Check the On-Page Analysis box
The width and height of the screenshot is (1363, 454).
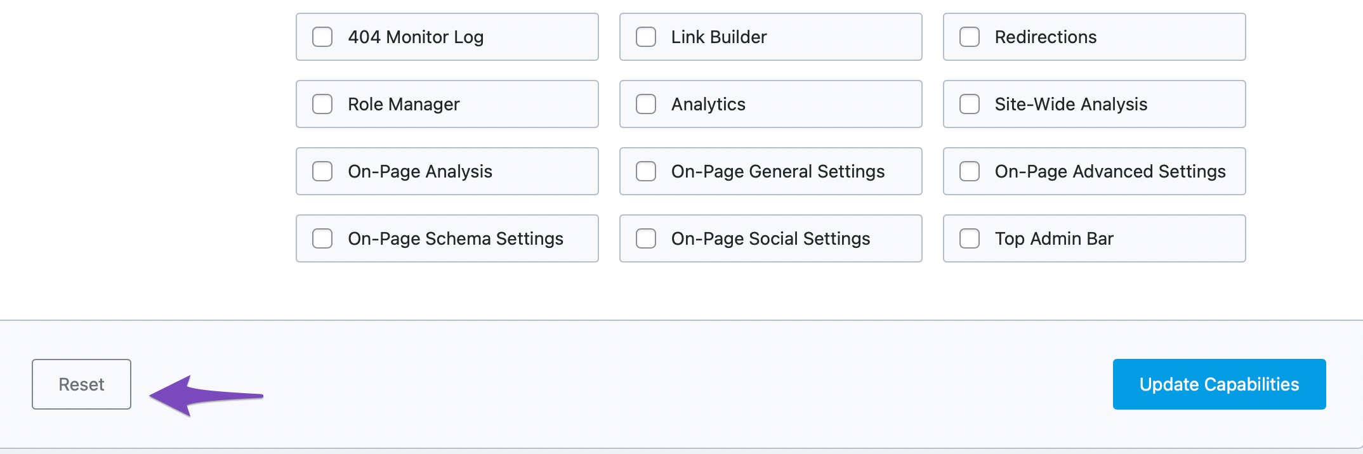click(x=322, y=171)
